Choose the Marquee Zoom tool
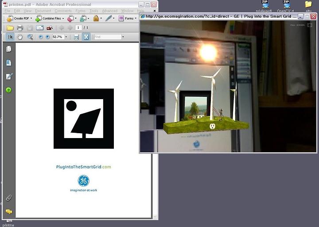 (30, 37)
